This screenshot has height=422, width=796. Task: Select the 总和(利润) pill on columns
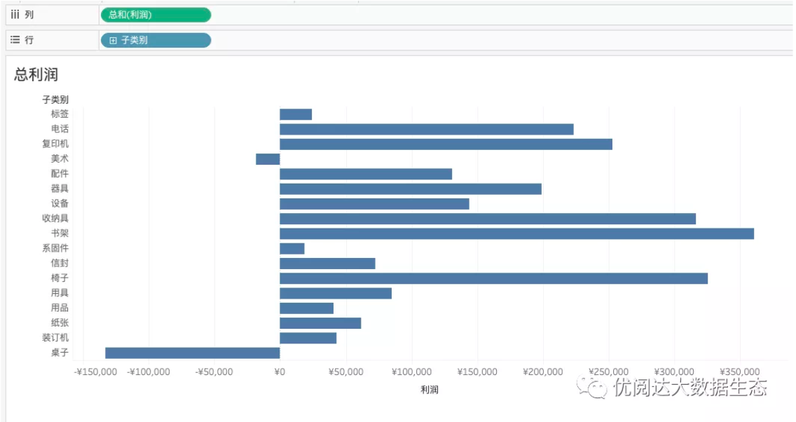[156, 15]
